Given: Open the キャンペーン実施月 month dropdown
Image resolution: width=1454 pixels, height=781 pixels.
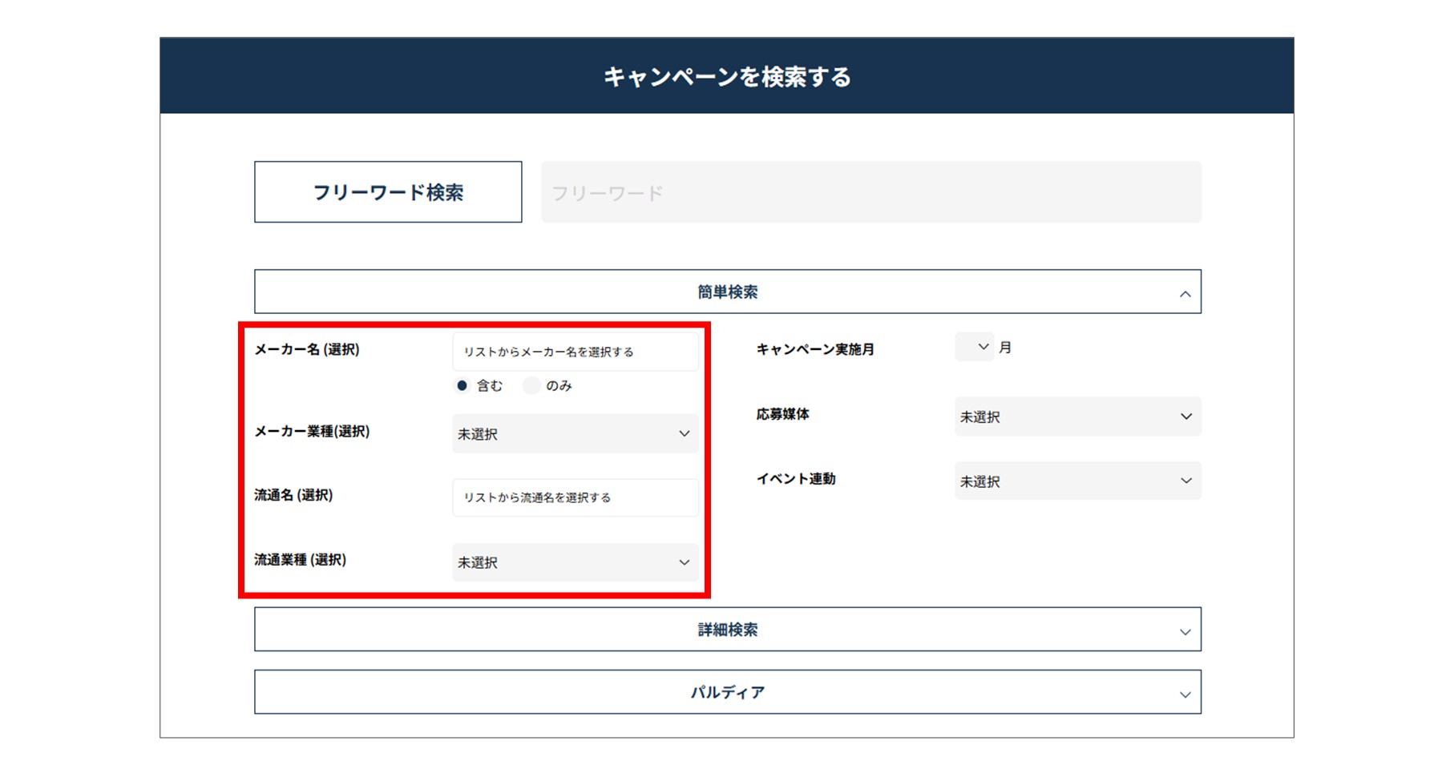Looking at the screenshot, I should tap(974, 346).
